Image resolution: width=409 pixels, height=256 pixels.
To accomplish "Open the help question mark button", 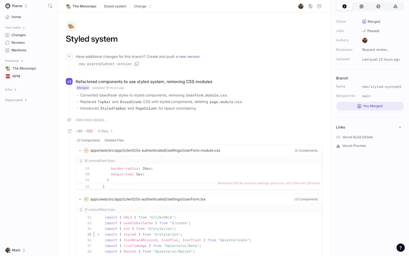I will point(400,248).
